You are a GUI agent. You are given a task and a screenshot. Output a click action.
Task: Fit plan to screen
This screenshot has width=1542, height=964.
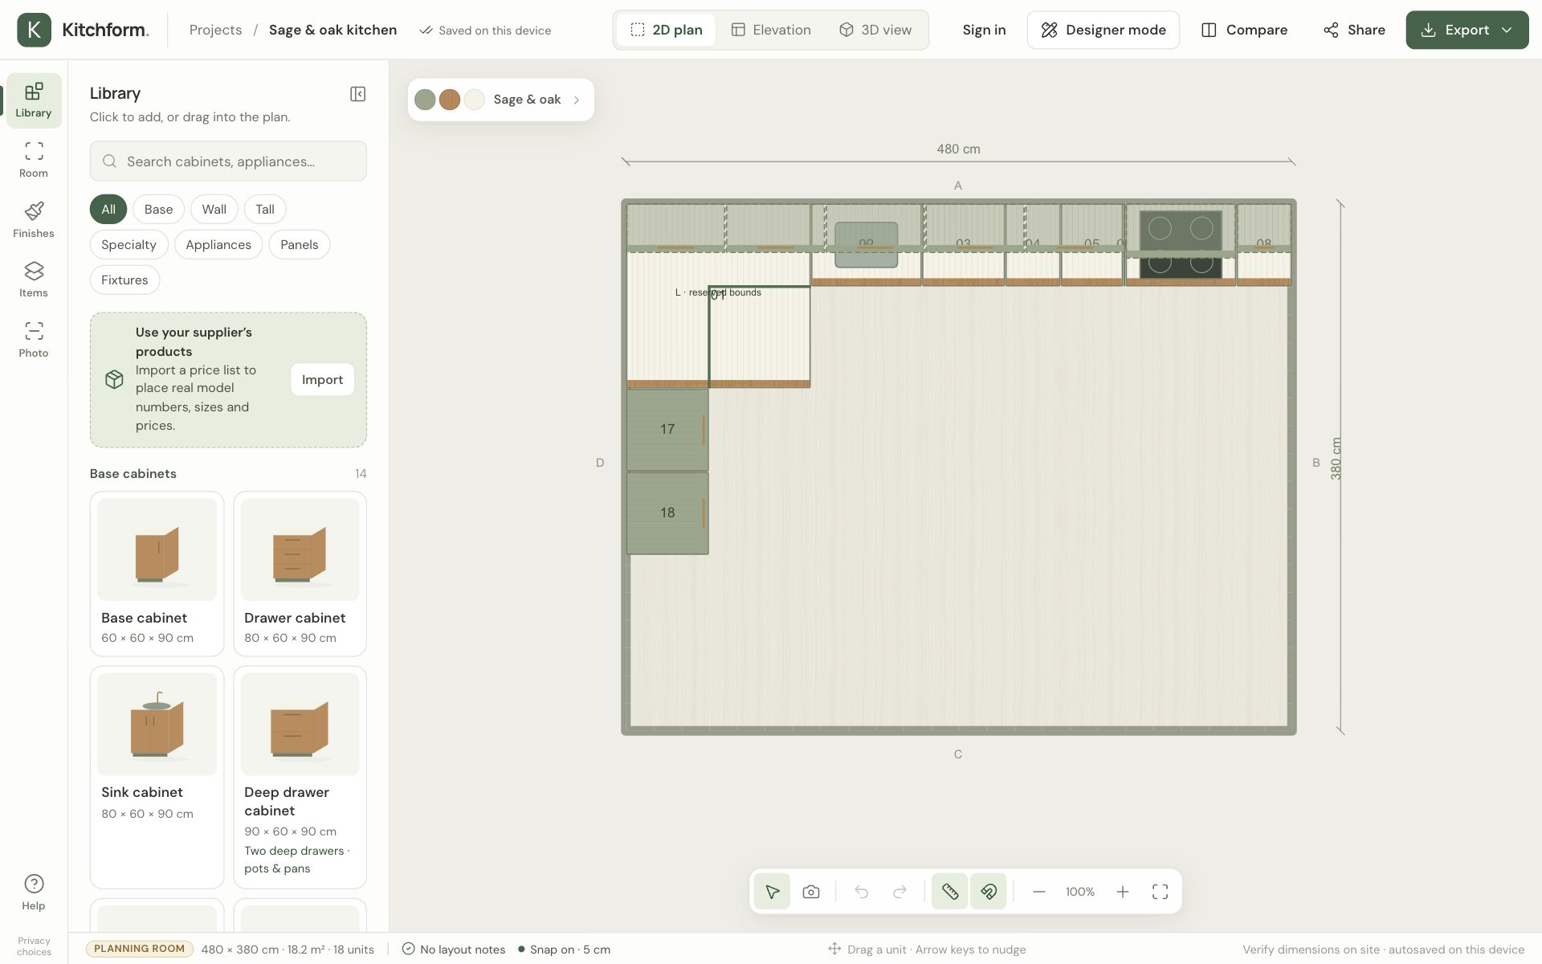[x=1160, y=892]
